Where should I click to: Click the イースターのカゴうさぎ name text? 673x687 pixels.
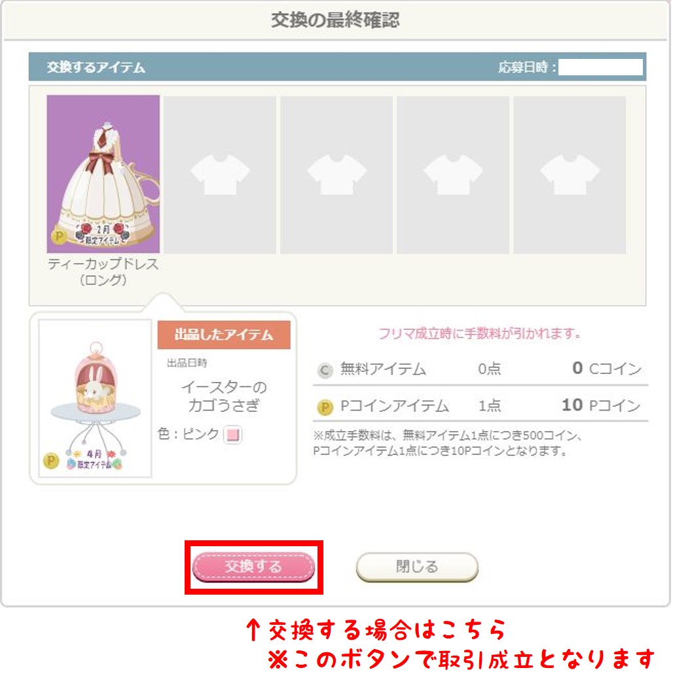[224, 397]
